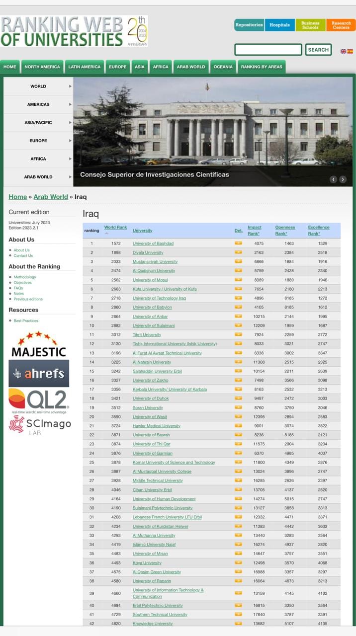The width and height of the screenshot is (356, 636).
Task: Click the SEARCH button
Action: 318,50
